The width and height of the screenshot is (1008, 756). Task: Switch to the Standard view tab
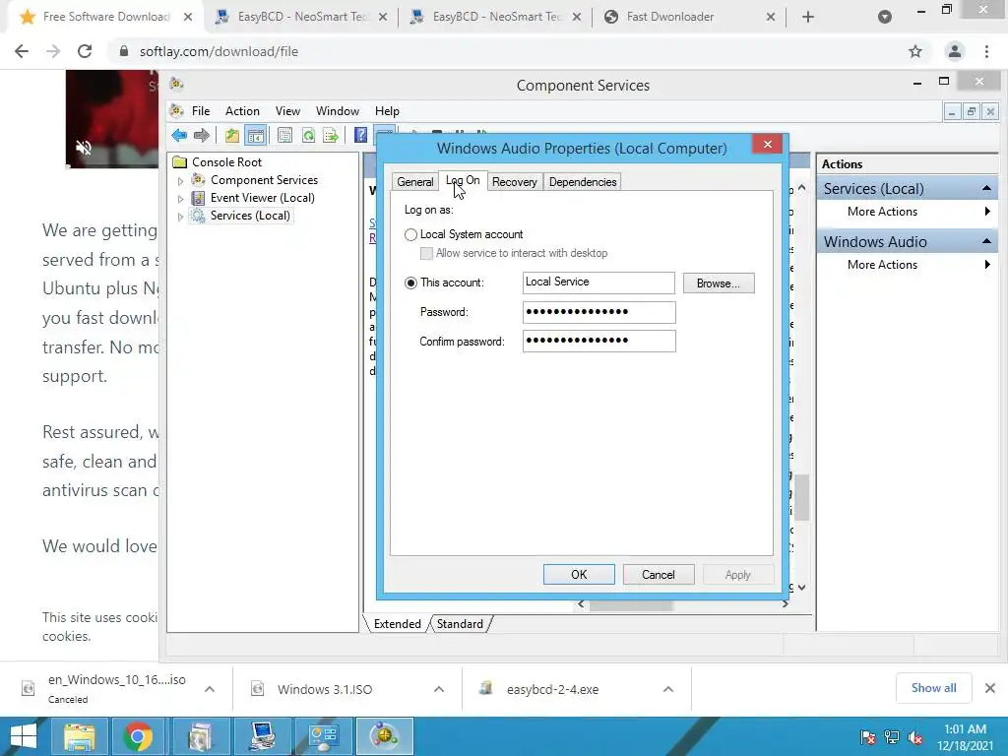click(460, 624)
